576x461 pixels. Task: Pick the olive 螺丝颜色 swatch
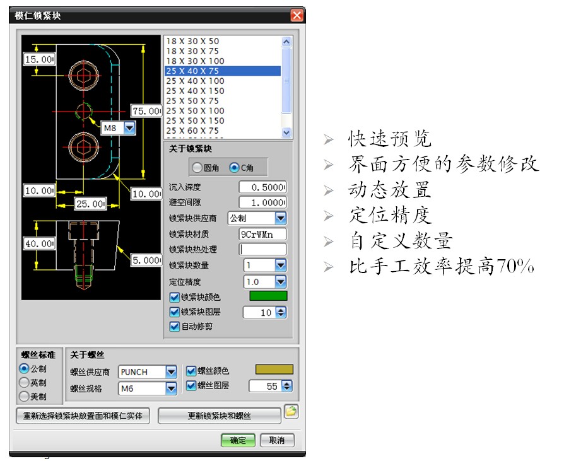point(274,370)
